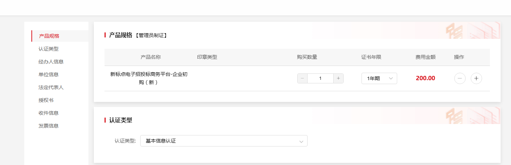Open 发票信息 in the sidebar
The width and height of the screenshot is (511, 165).
point(49,126)
